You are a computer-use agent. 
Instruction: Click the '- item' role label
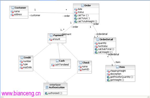[117, 62]
